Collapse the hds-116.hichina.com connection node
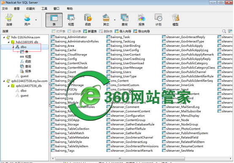The image size is (234, 163). [4, 37]
